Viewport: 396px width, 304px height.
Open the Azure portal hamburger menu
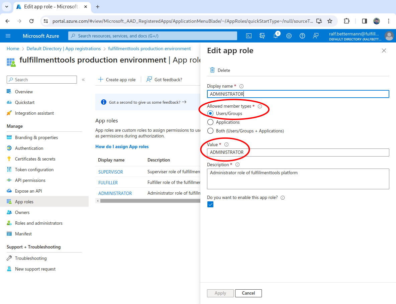8,36
